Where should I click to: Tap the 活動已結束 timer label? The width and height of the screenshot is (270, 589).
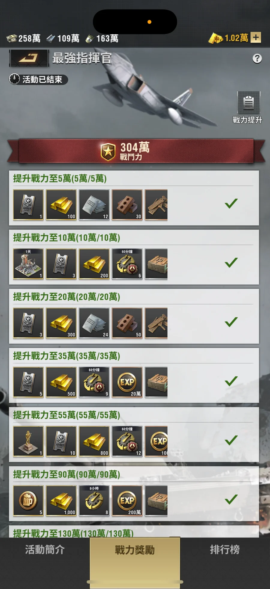pyautogui.click(x=38, y=79)
